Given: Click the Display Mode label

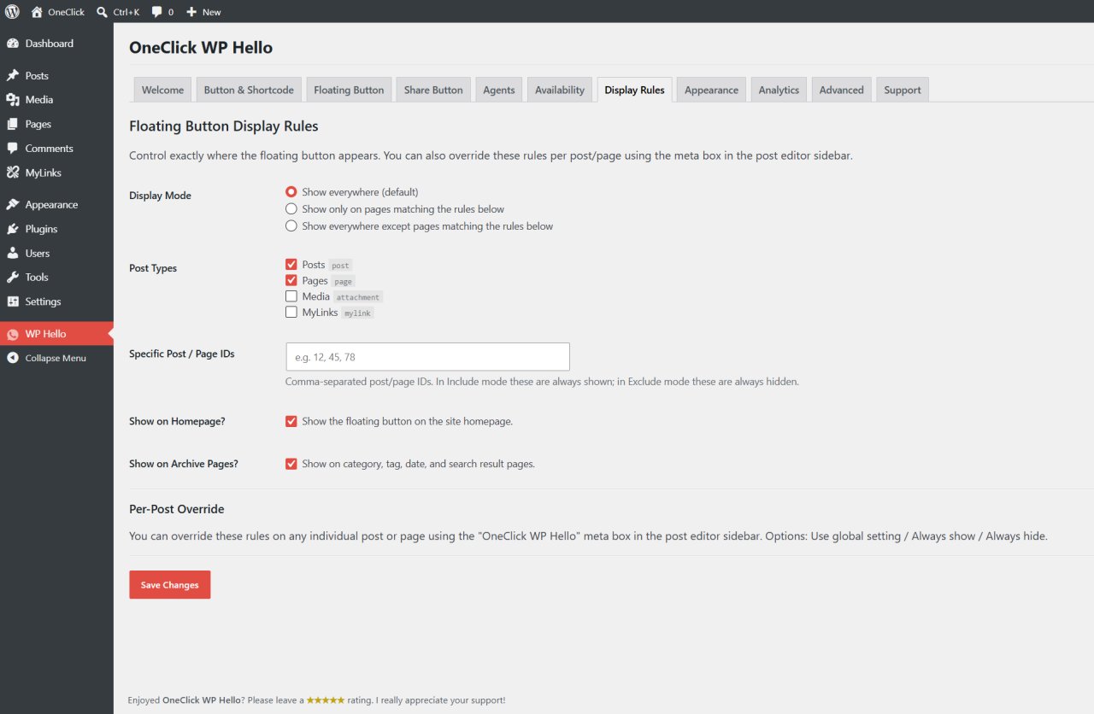Looking at the screenshot, I should (160, 196).
